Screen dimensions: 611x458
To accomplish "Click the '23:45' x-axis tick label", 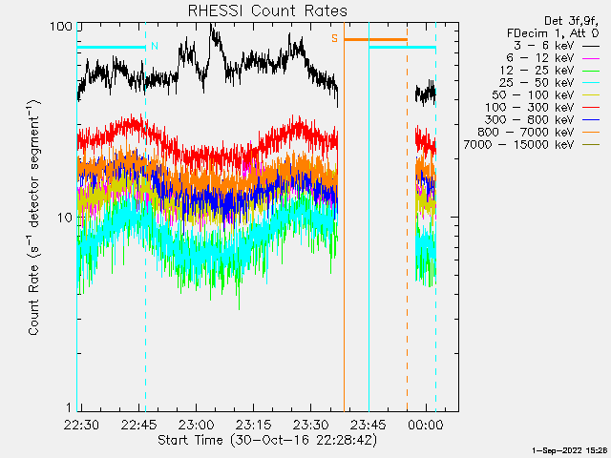I will [368, 425].
